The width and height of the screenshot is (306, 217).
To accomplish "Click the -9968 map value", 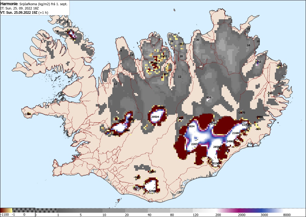I will [126, 130].
